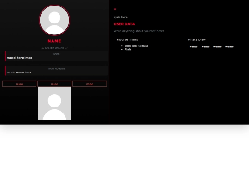
Task: Click the 'Alala' list item
Action: (128, 49)
